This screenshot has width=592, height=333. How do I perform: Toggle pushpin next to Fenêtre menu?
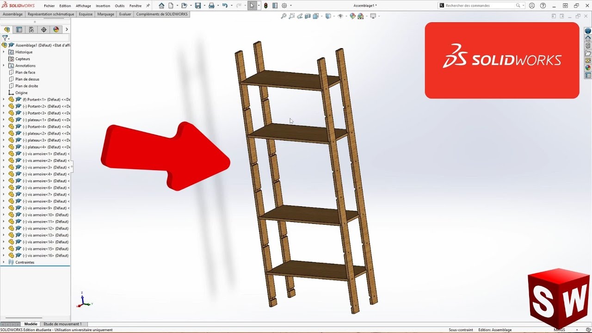pos(148,6)
